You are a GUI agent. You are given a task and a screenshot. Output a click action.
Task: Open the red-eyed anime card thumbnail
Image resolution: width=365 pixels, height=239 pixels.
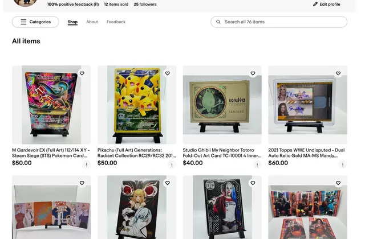coord(137,207)
